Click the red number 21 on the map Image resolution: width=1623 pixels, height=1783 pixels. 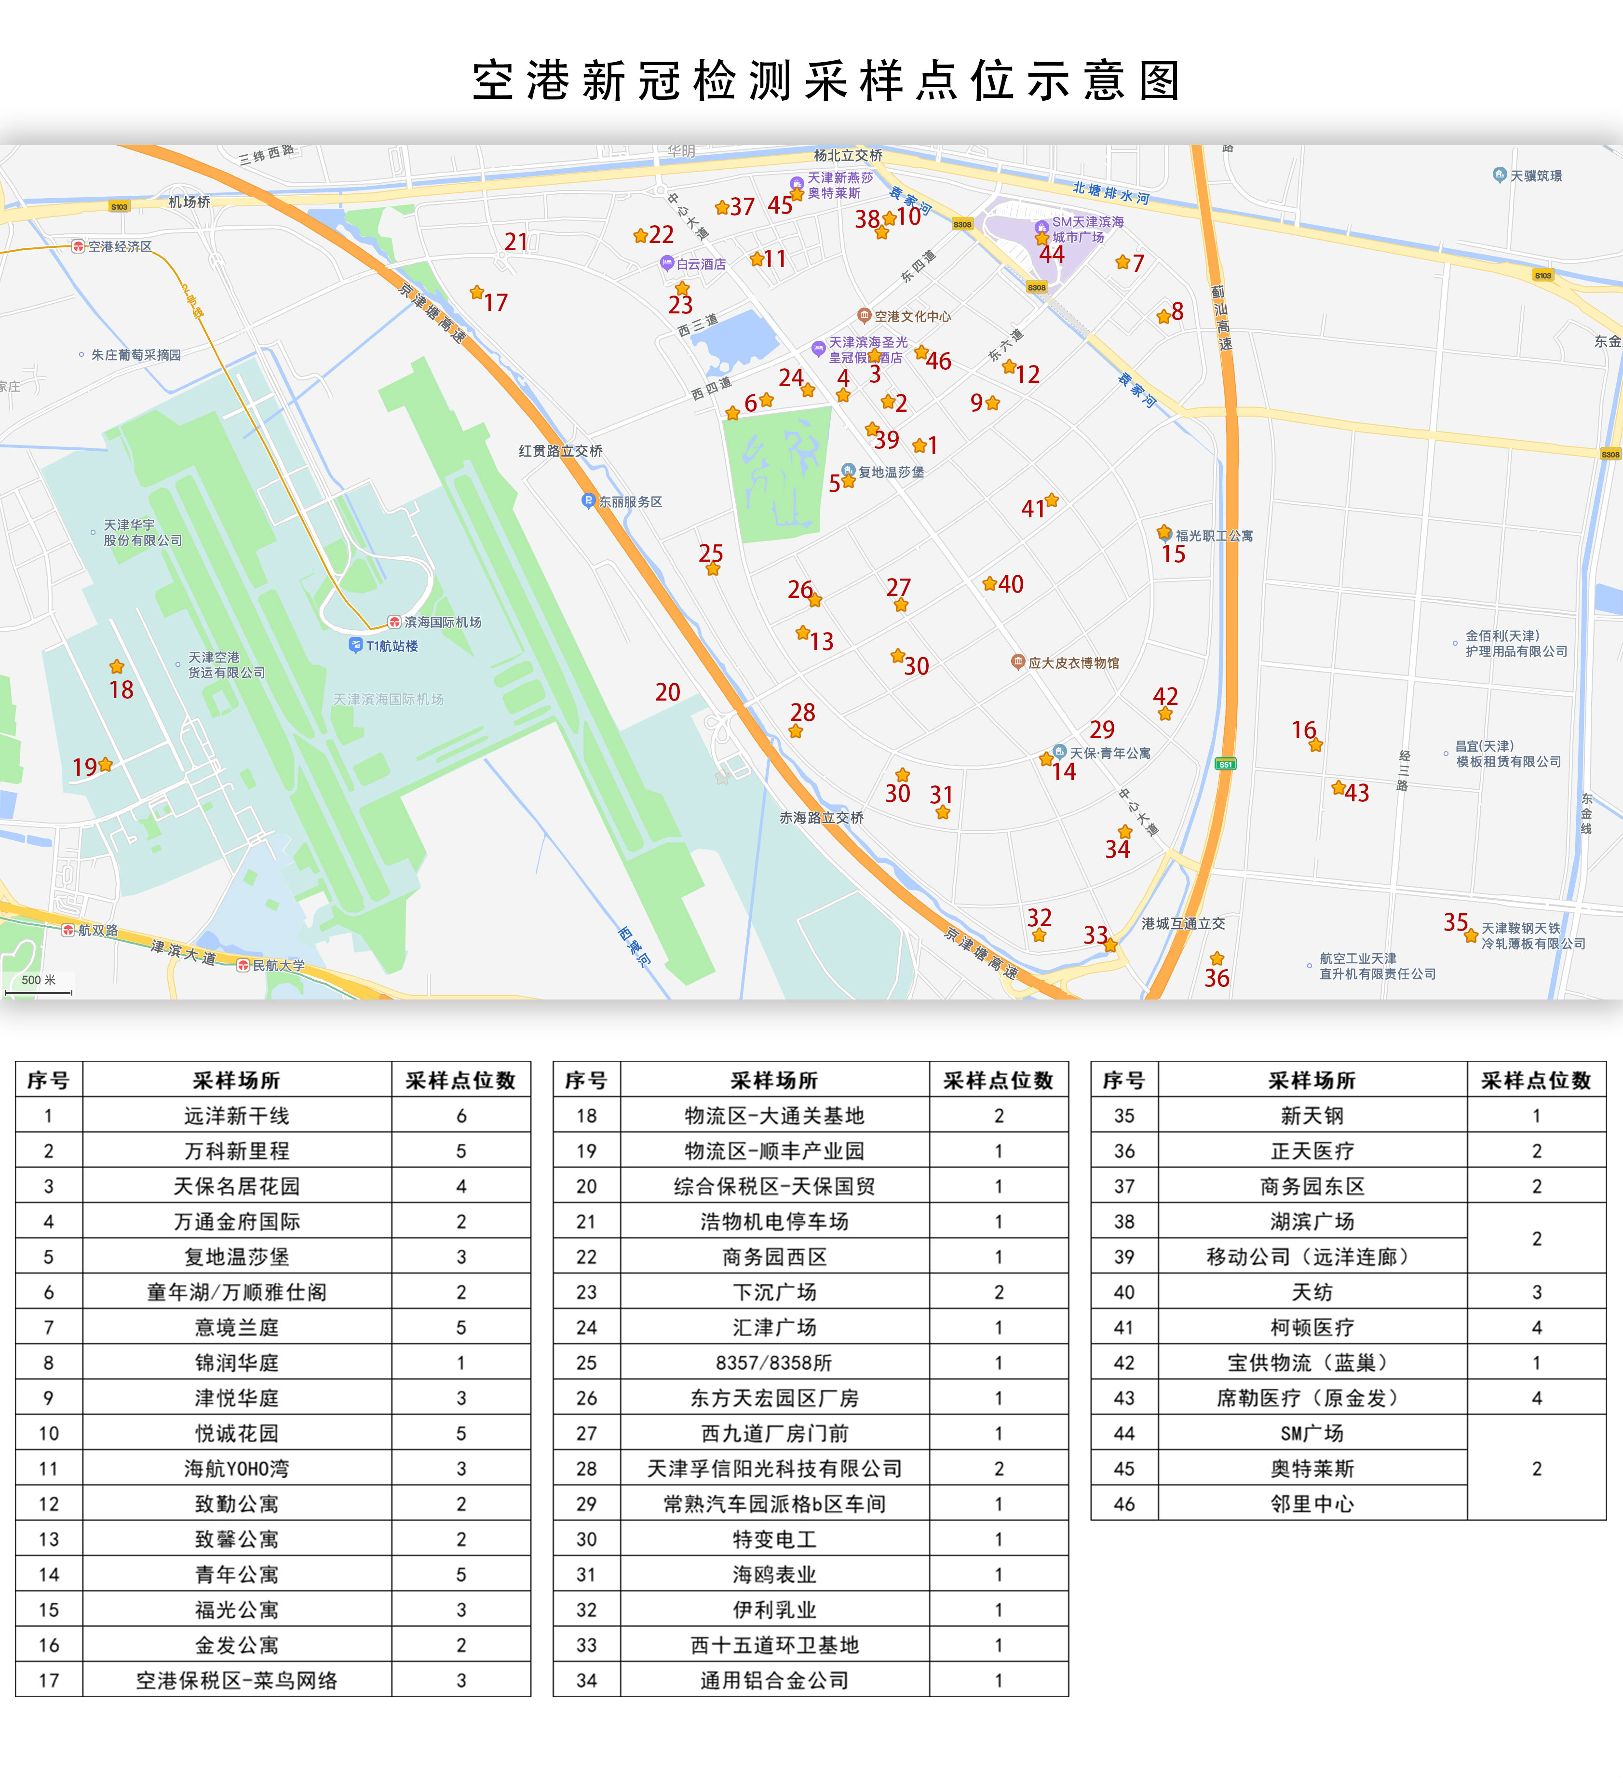[515, 242]
